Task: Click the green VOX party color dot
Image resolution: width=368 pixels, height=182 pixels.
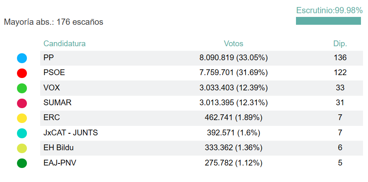Action: (x=22, y=88)
